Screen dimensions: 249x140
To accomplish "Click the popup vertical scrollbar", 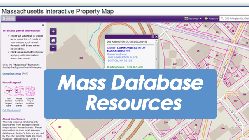I will coord(156,54).
